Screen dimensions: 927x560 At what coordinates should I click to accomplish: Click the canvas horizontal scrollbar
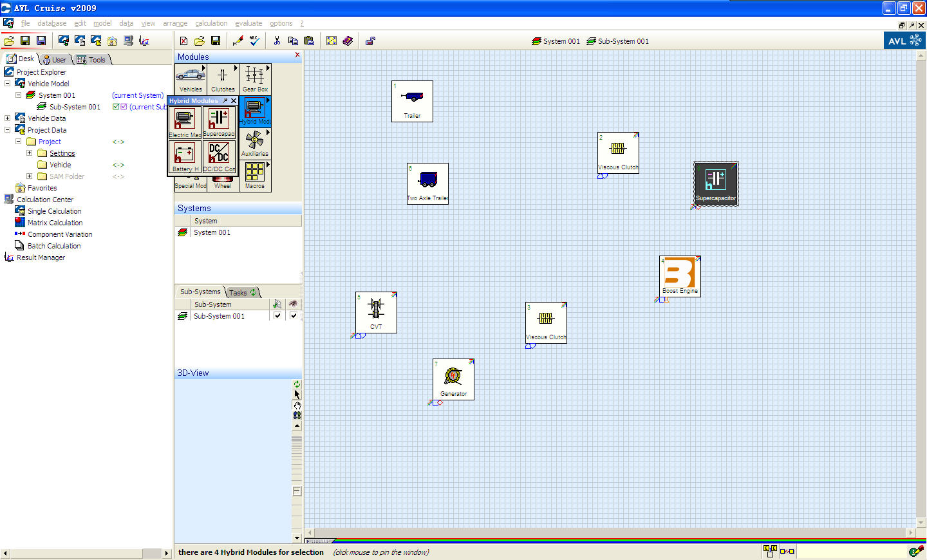point(610,532)
